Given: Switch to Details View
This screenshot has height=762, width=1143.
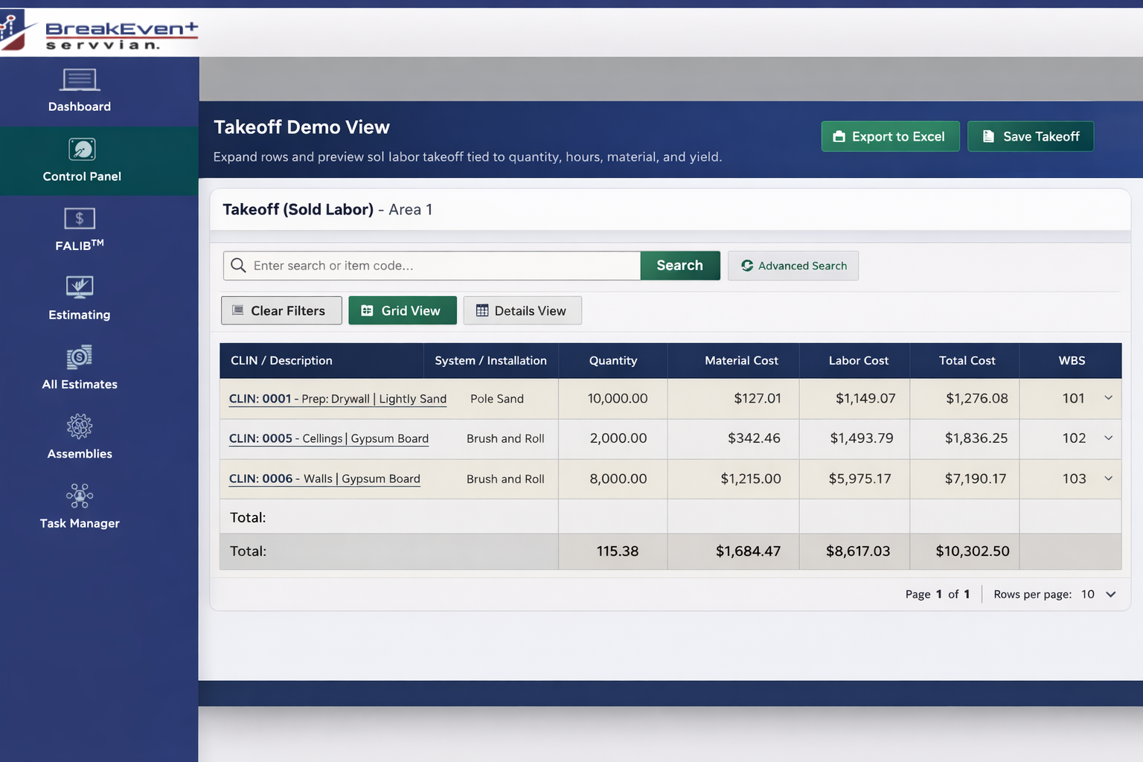Looking at the screenshot, I should click(522, 311).
